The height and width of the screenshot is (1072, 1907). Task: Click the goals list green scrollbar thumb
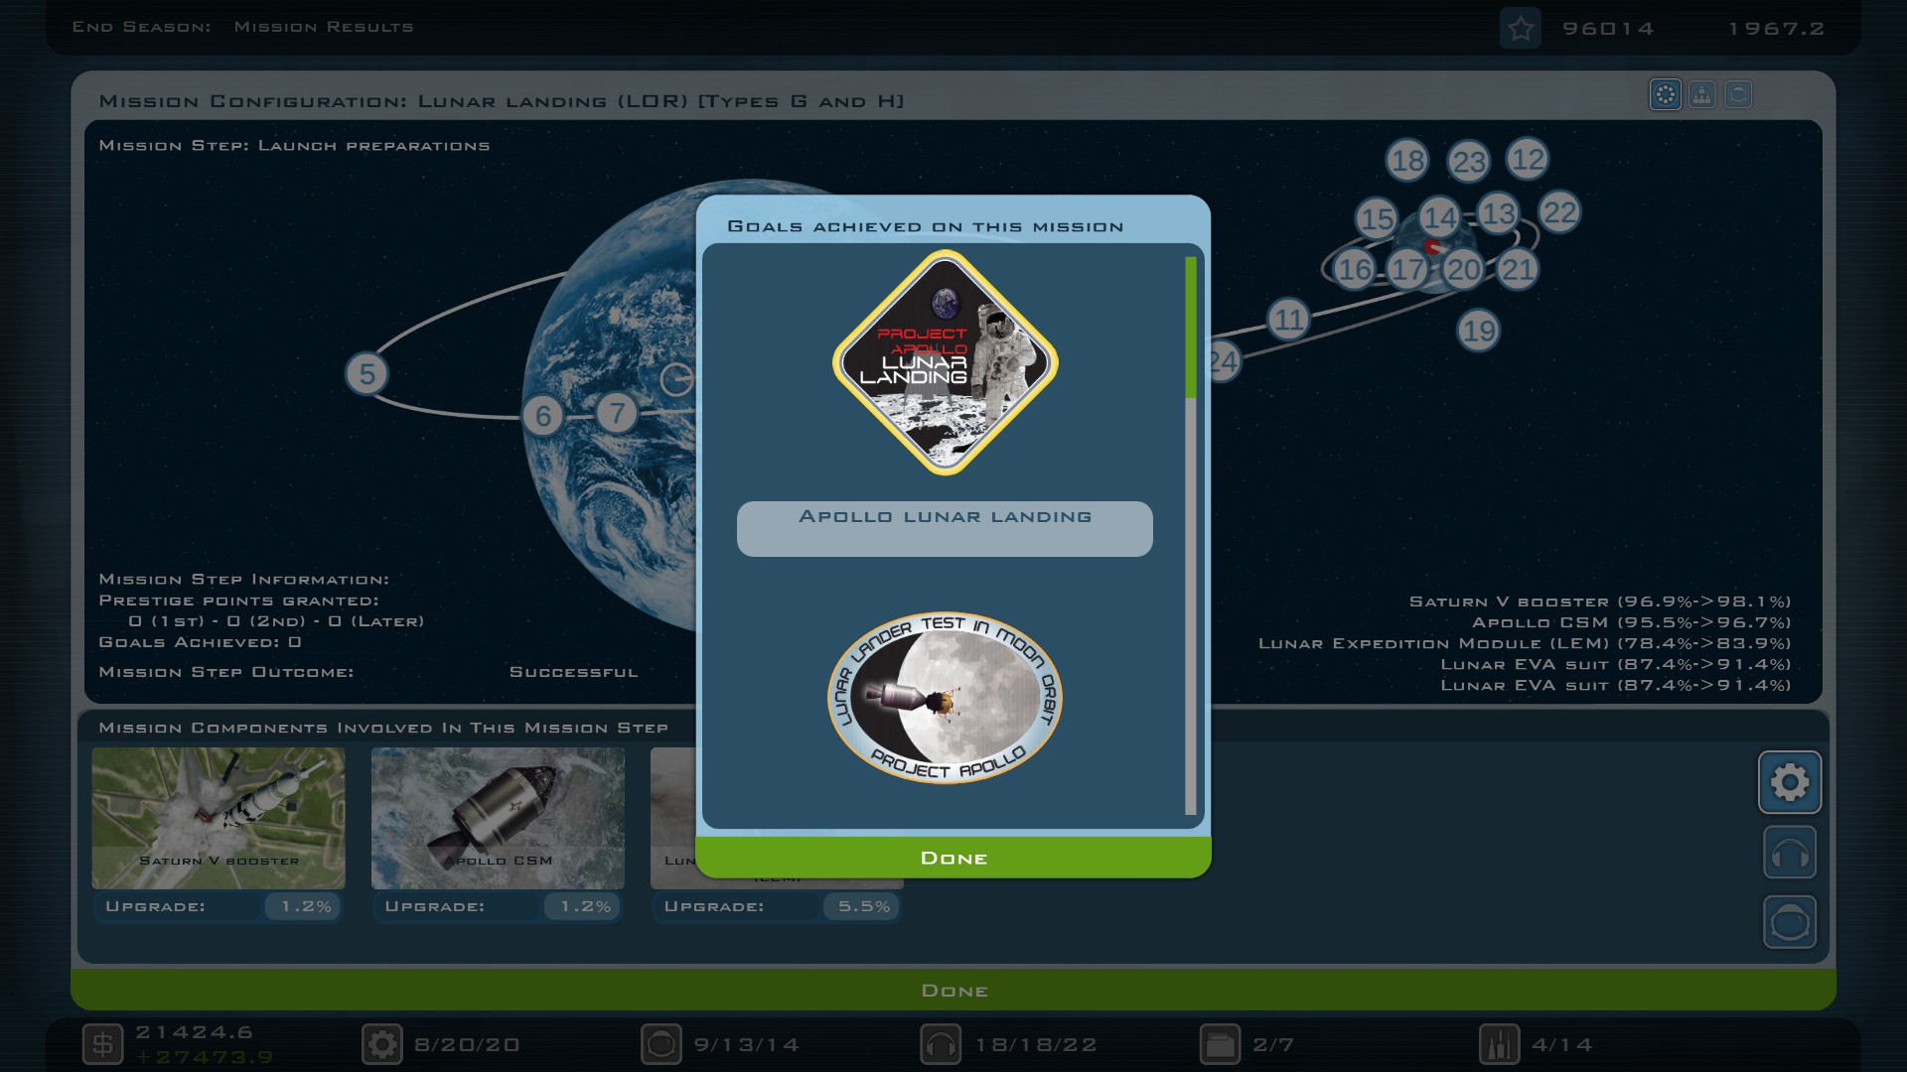1191,328
